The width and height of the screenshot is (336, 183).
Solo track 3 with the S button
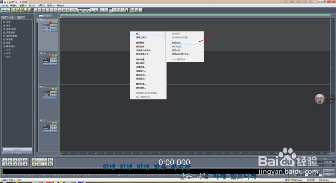[53, 89]
